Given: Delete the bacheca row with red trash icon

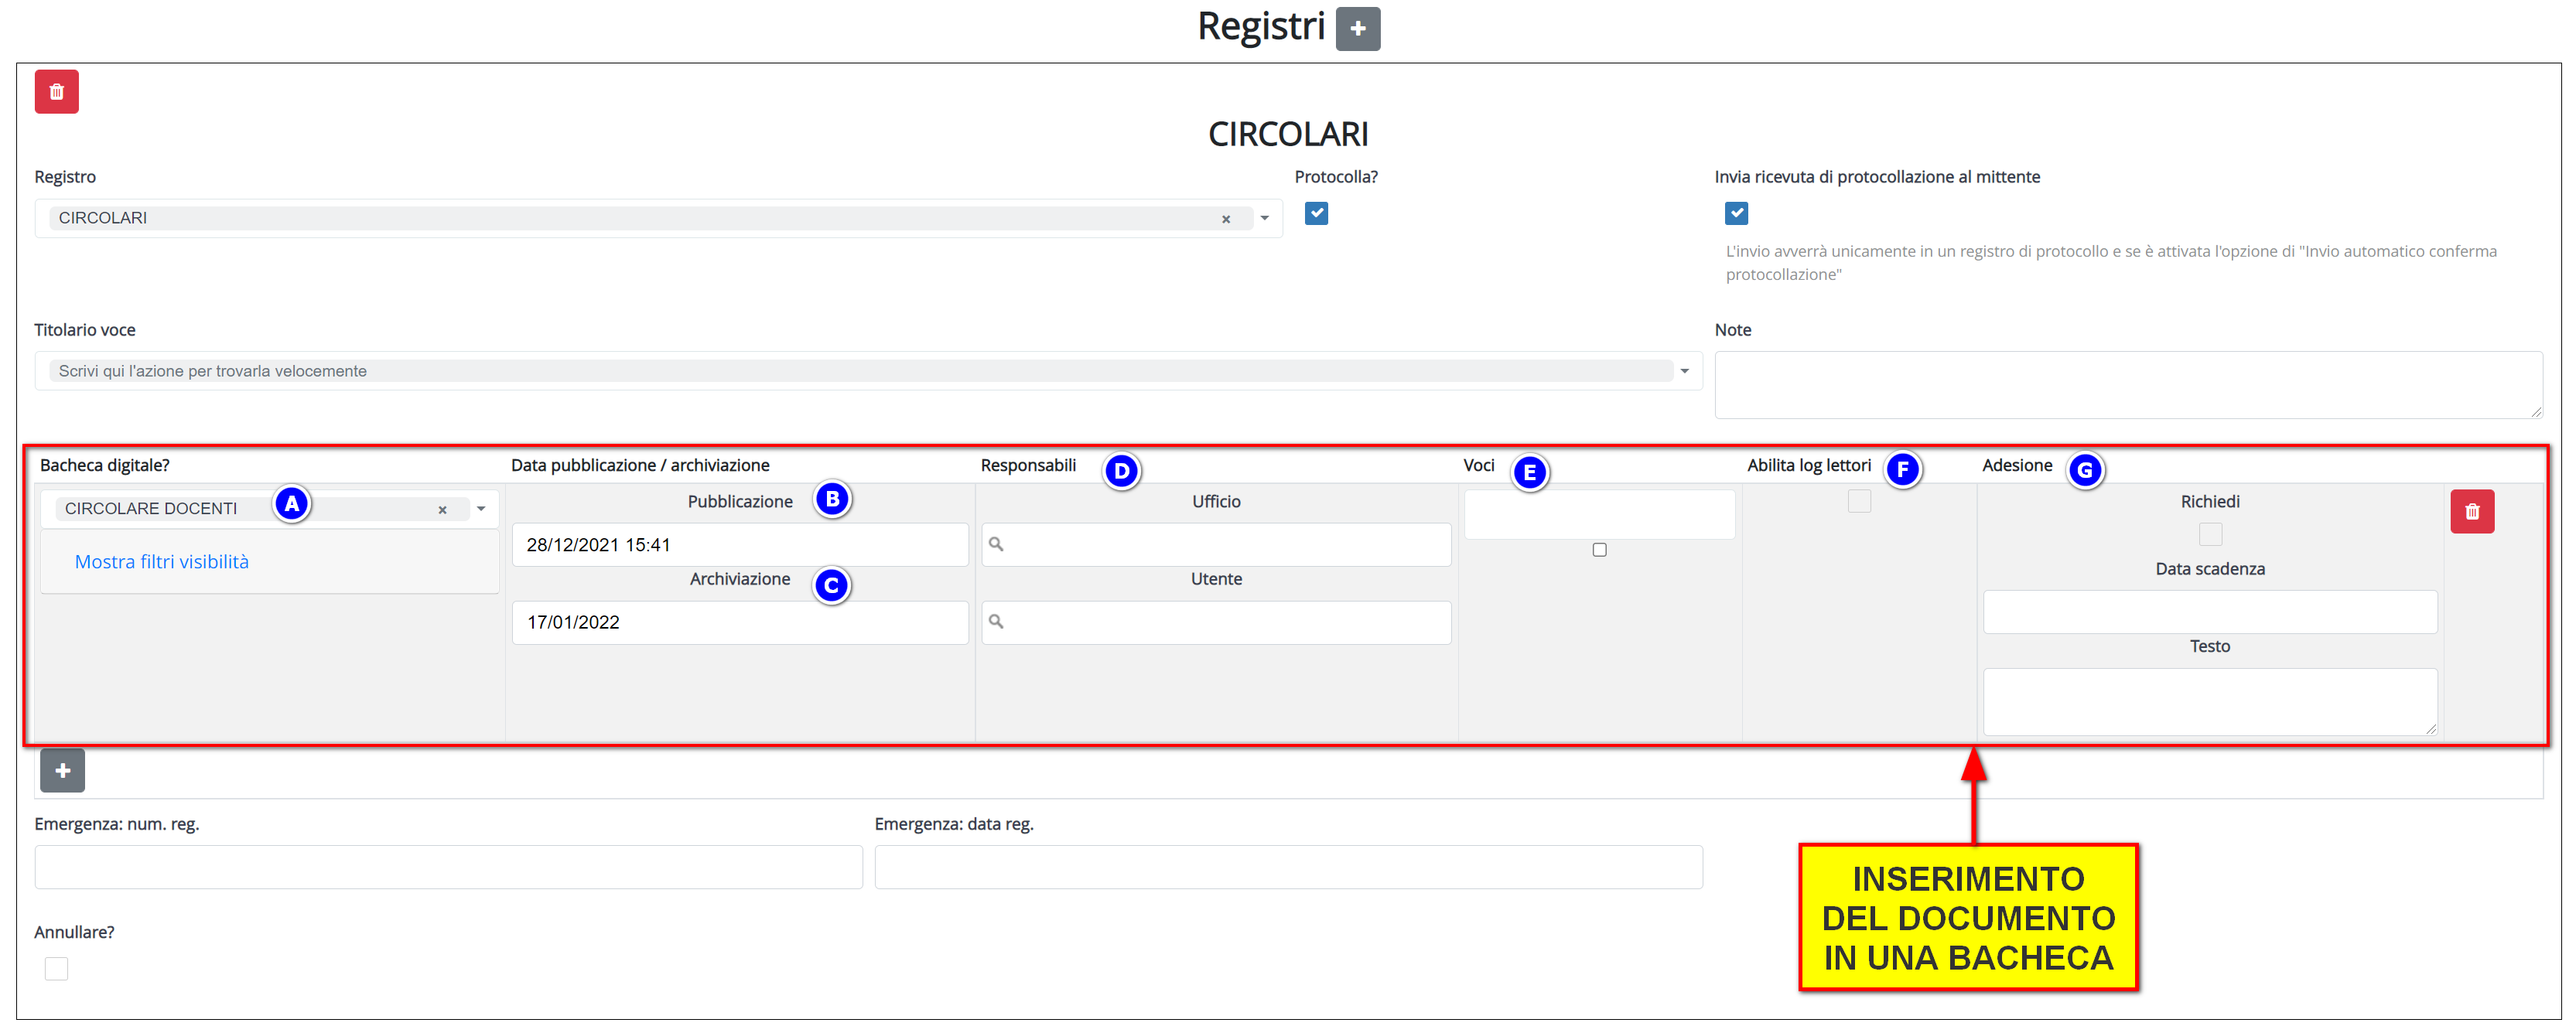Looking at the screenshot, I should (x=2472, y=512).
